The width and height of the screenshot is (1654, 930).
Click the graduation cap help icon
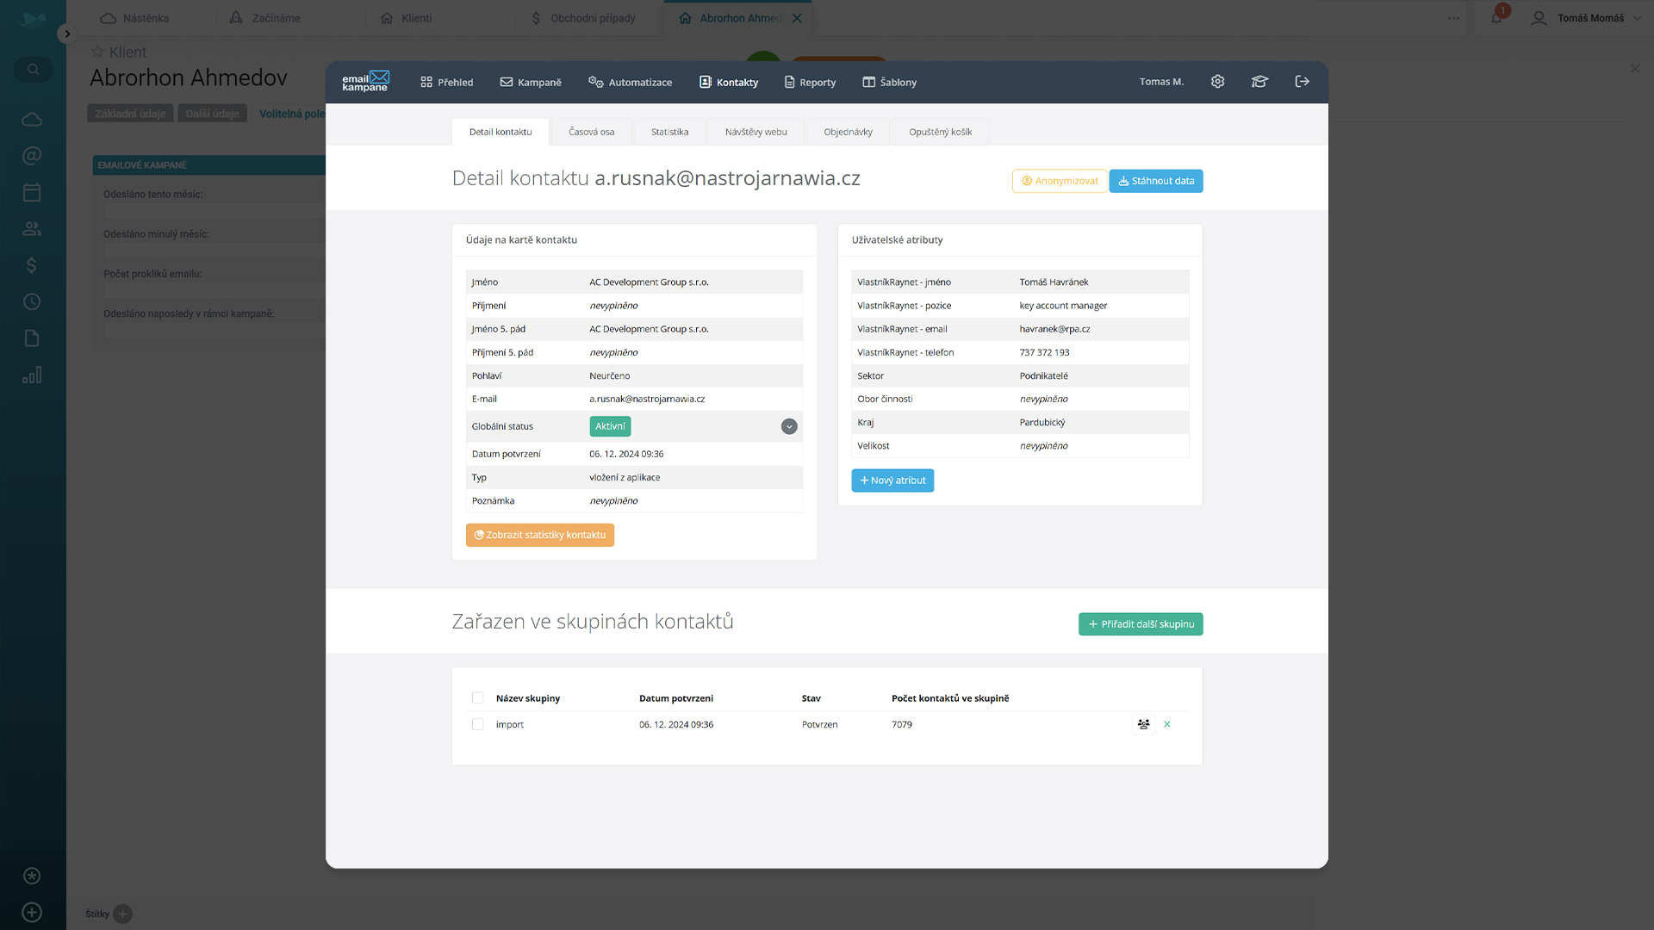click(x=1259, y=82)
